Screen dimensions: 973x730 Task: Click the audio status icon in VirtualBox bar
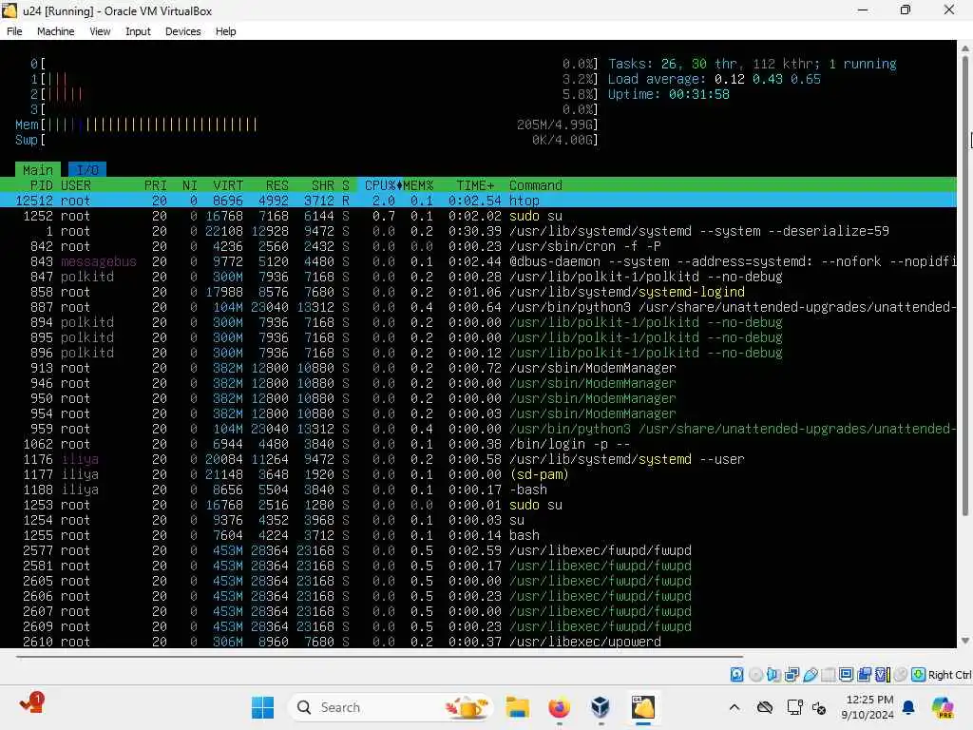[x=773, y=675]
